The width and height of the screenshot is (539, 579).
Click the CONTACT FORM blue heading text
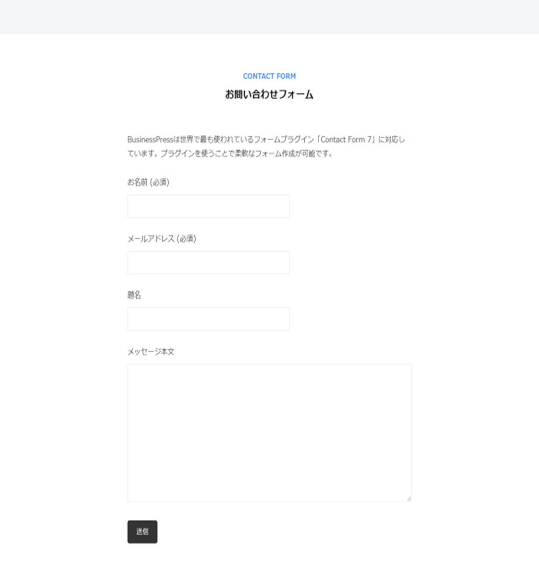pyautogui.click(x=269, y=76)
